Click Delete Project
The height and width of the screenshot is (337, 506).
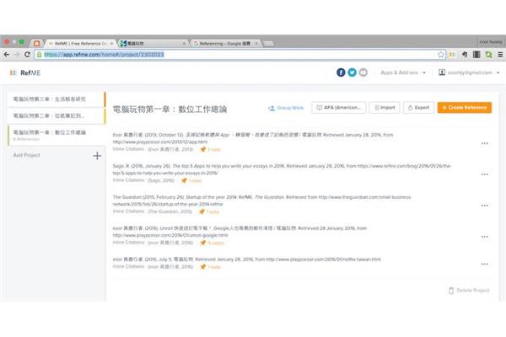469,291
